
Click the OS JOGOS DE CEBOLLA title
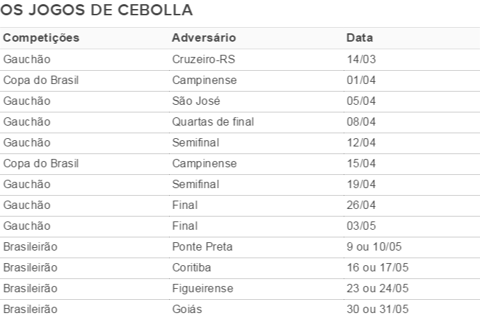97,10
